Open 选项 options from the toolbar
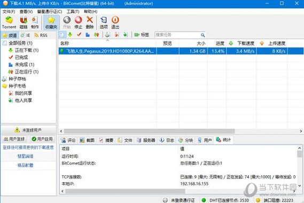The height and width of the screenshot is (203, 304). [x=104, y=22]
